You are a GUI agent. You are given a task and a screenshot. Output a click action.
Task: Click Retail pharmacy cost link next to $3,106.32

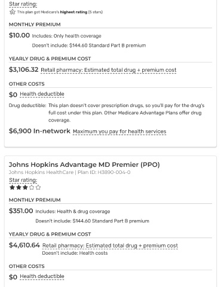coord(109,70)
